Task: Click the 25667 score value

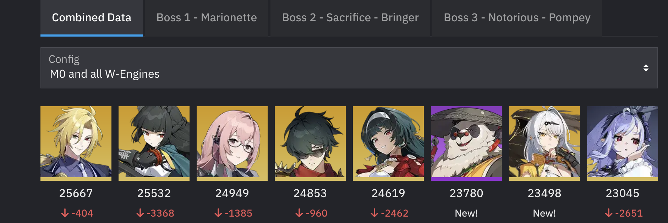Action: tap(76, 193)
